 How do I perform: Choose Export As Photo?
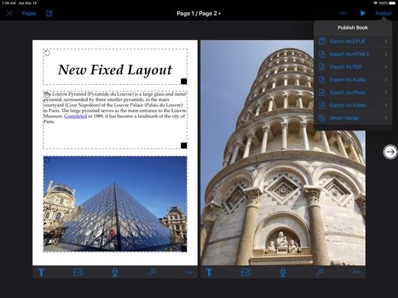pos(353,92)
